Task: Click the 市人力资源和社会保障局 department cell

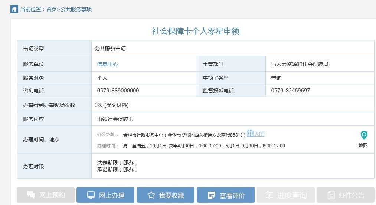Action: click(300, 64)
